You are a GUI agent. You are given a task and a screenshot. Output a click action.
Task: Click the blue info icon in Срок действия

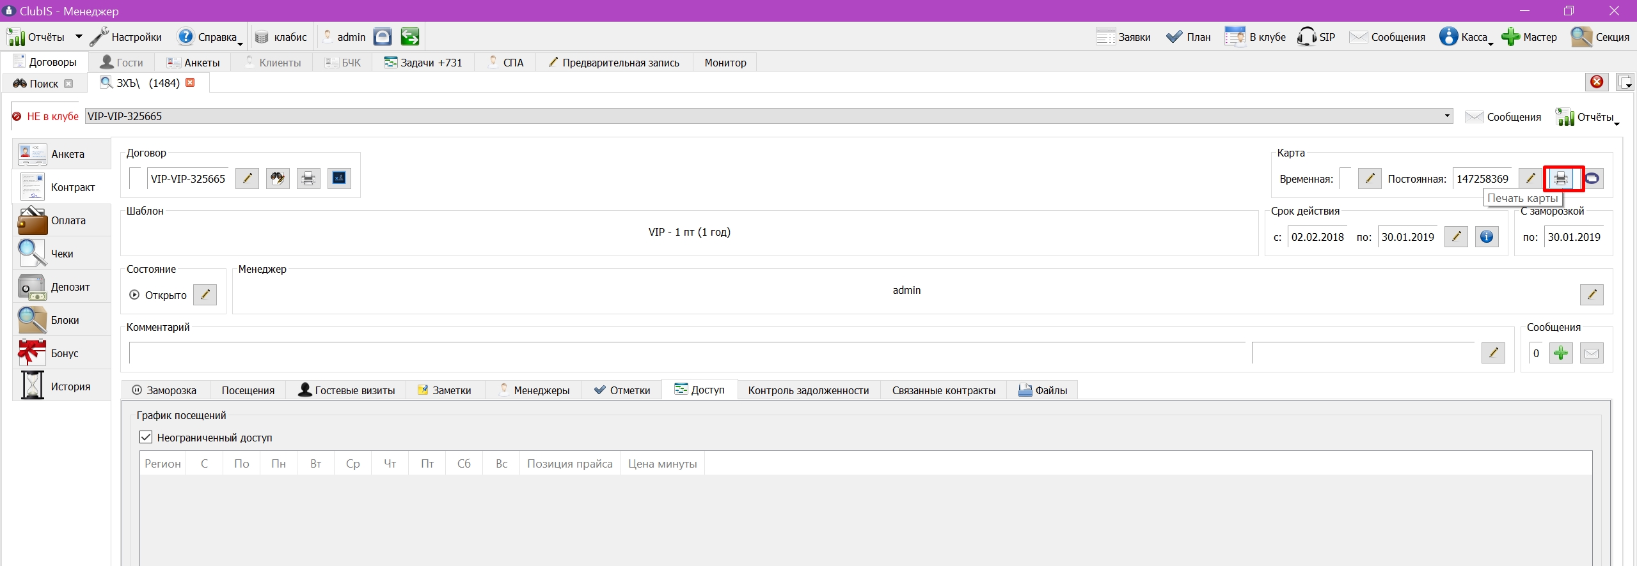[1487, 236]
